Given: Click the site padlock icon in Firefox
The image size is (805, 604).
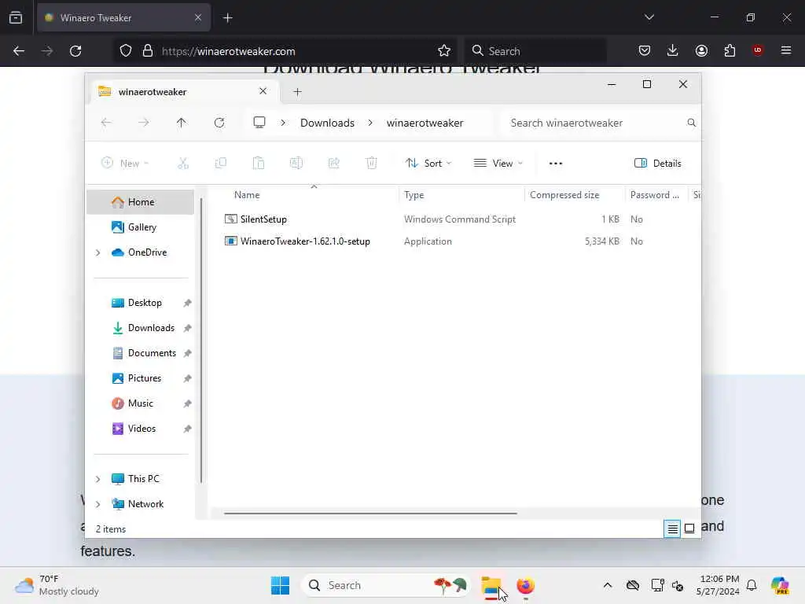Looking at the screenshot, I should point(148,51).
